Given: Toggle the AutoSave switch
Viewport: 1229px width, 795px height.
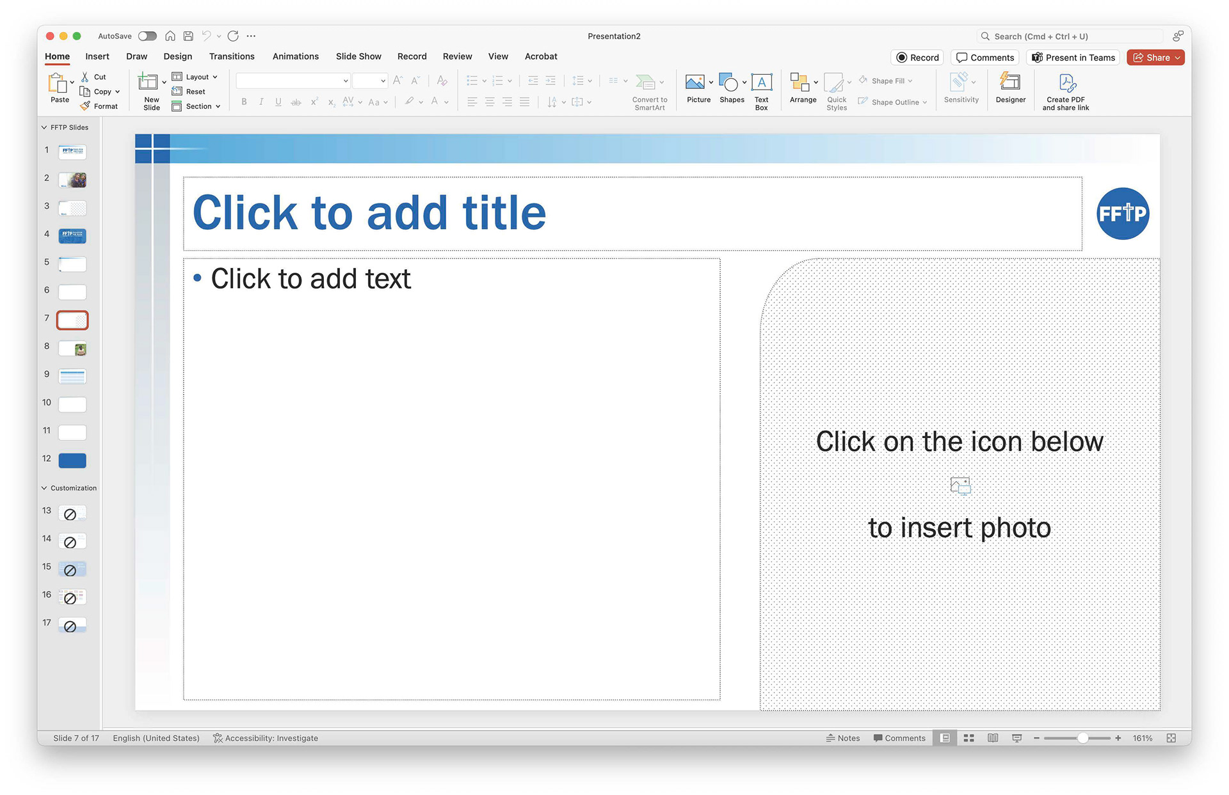Looking at the screenshot, I should pos(147,36).
